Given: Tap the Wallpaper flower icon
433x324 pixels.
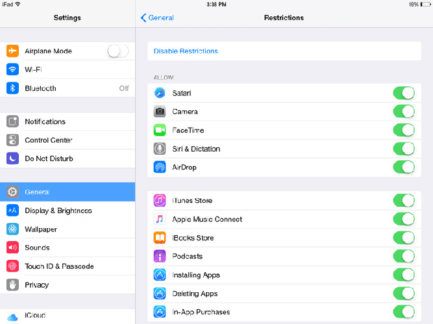Looking at the screenshot, I should (12, 229).
